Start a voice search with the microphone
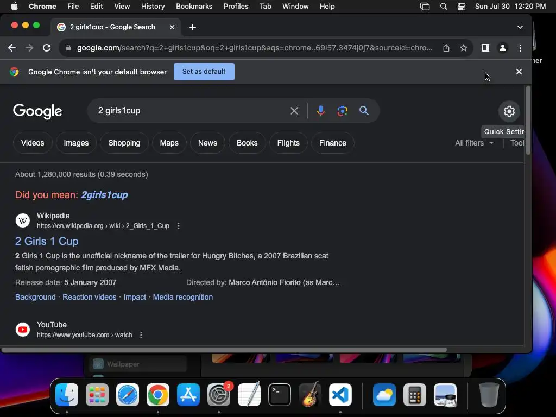This screenshot has height=417, width=556. [x=320, y=111]
